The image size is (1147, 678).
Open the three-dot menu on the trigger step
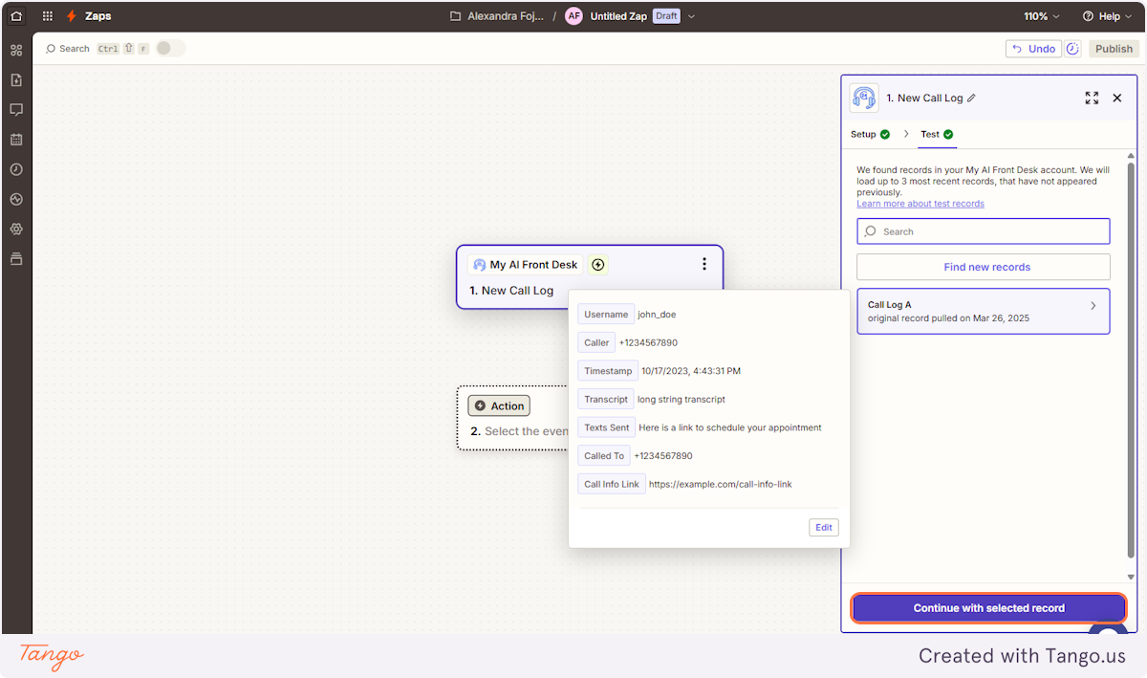pyautogui.click(x=704, y=264)
